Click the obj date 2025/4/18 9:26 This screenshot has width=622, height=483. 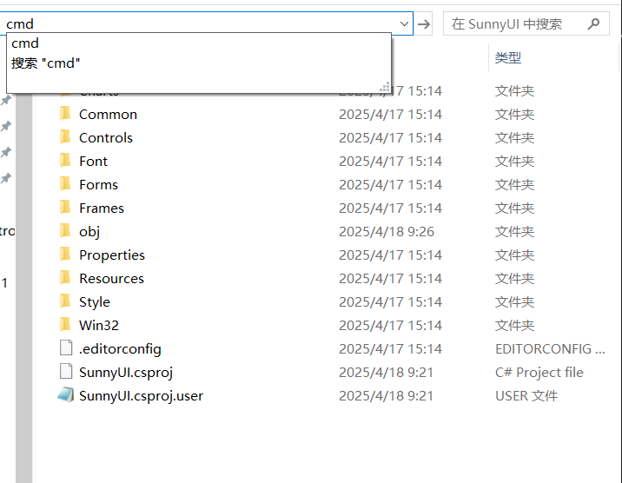(x=387, y=232)
